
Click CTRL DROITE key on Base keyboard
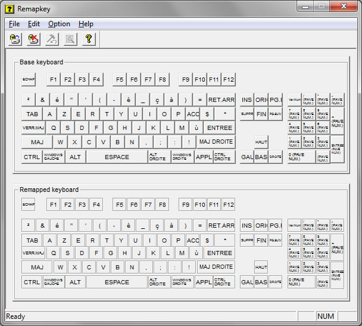pyautogui.click(x=224, y=157)
